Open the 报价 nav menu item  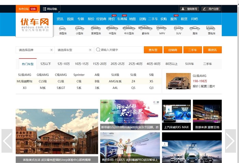91,19
